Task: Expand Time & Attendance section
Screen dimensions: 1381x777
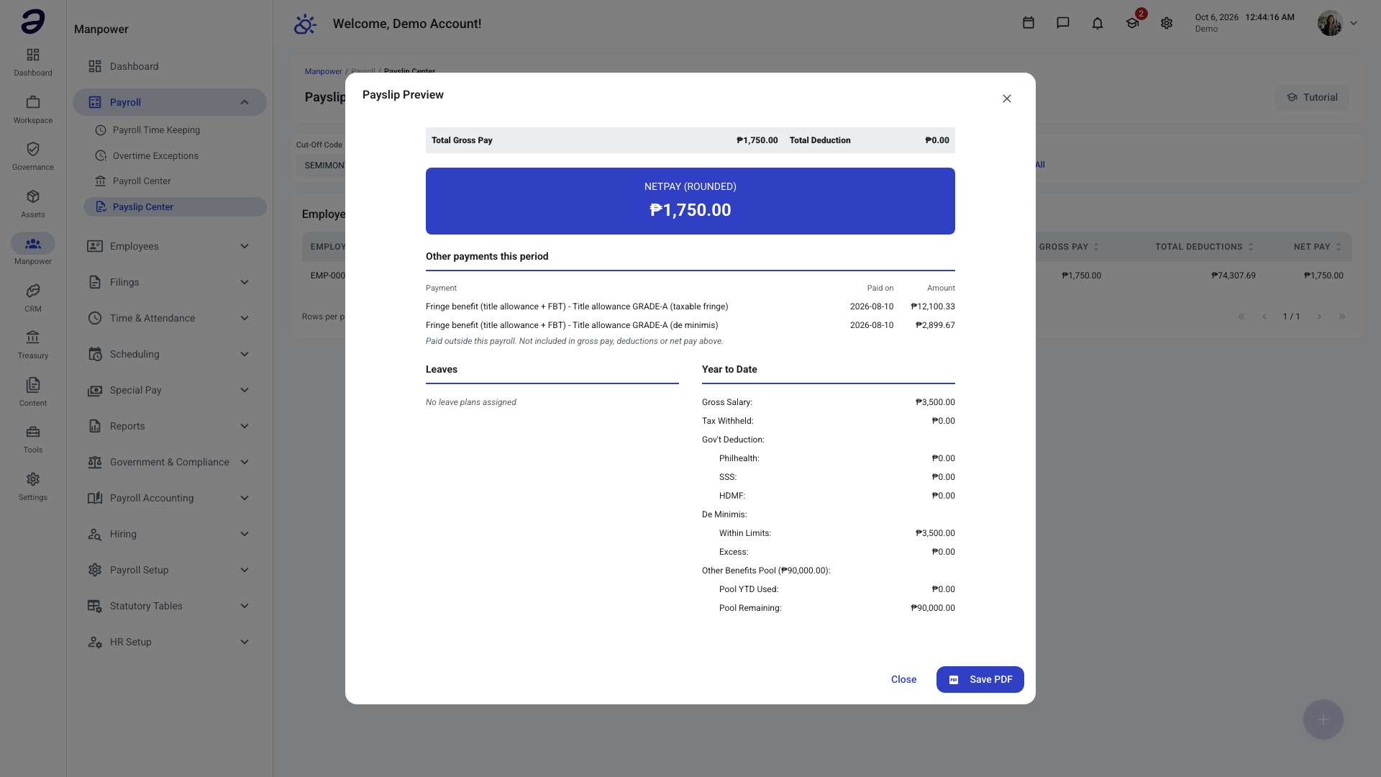Action: pos(170,318)
